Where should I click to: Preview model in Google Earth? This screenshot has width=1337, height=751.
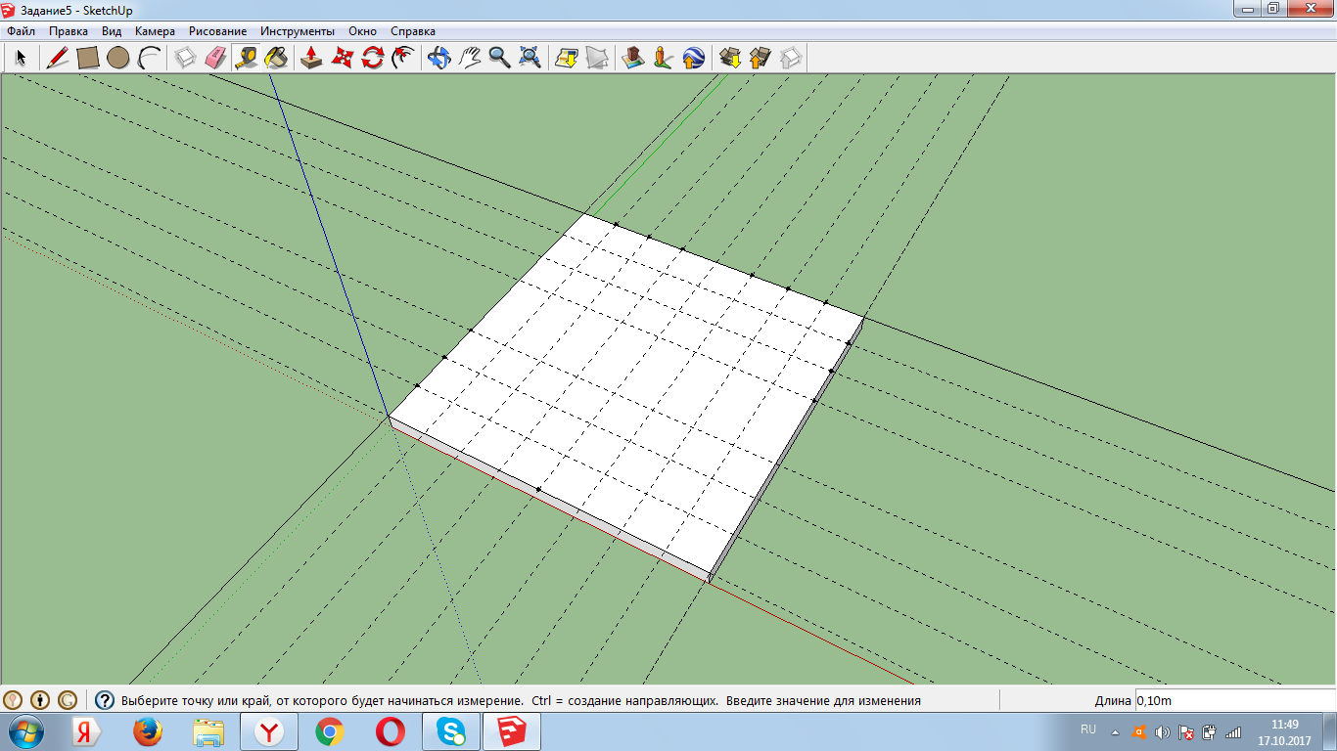point(694,58)
